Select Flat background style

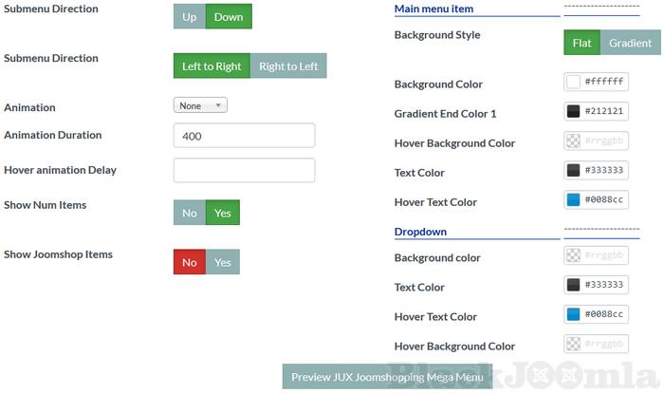click(x=581, y=43)
